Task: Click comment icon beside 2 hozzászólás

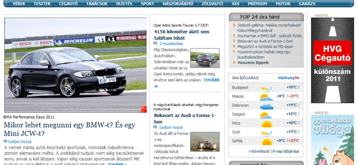Action: [155, 43]
